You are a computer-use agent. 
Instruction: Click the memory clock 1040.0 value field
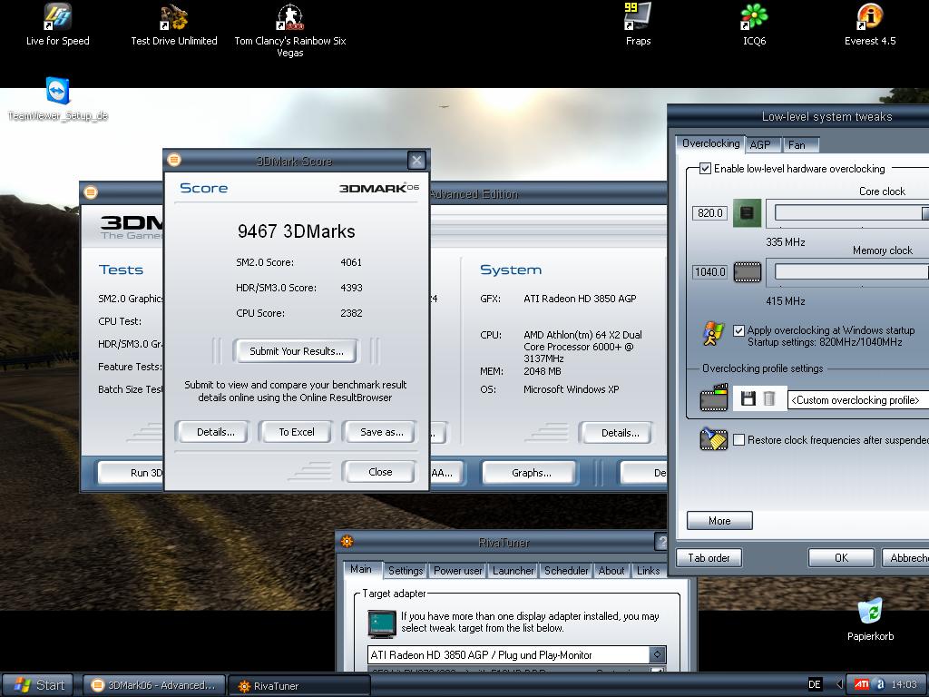[x=709, y=271]
